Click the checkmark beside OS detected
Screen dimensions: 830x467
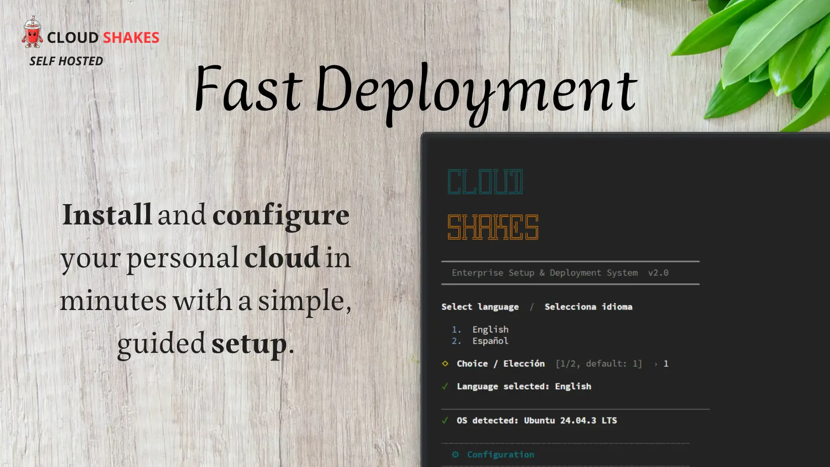[445, 420]
